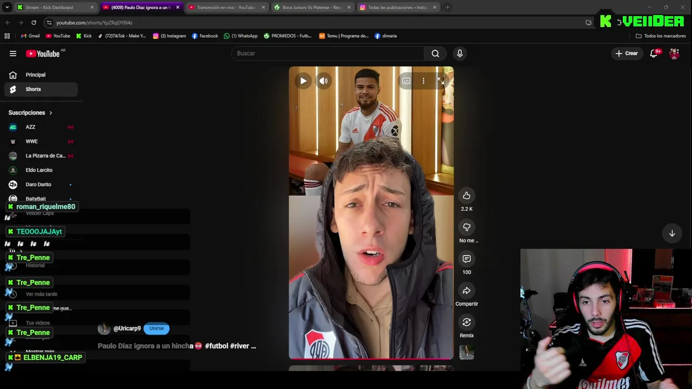Open the WhatsApp bookmark

(241, 36)
